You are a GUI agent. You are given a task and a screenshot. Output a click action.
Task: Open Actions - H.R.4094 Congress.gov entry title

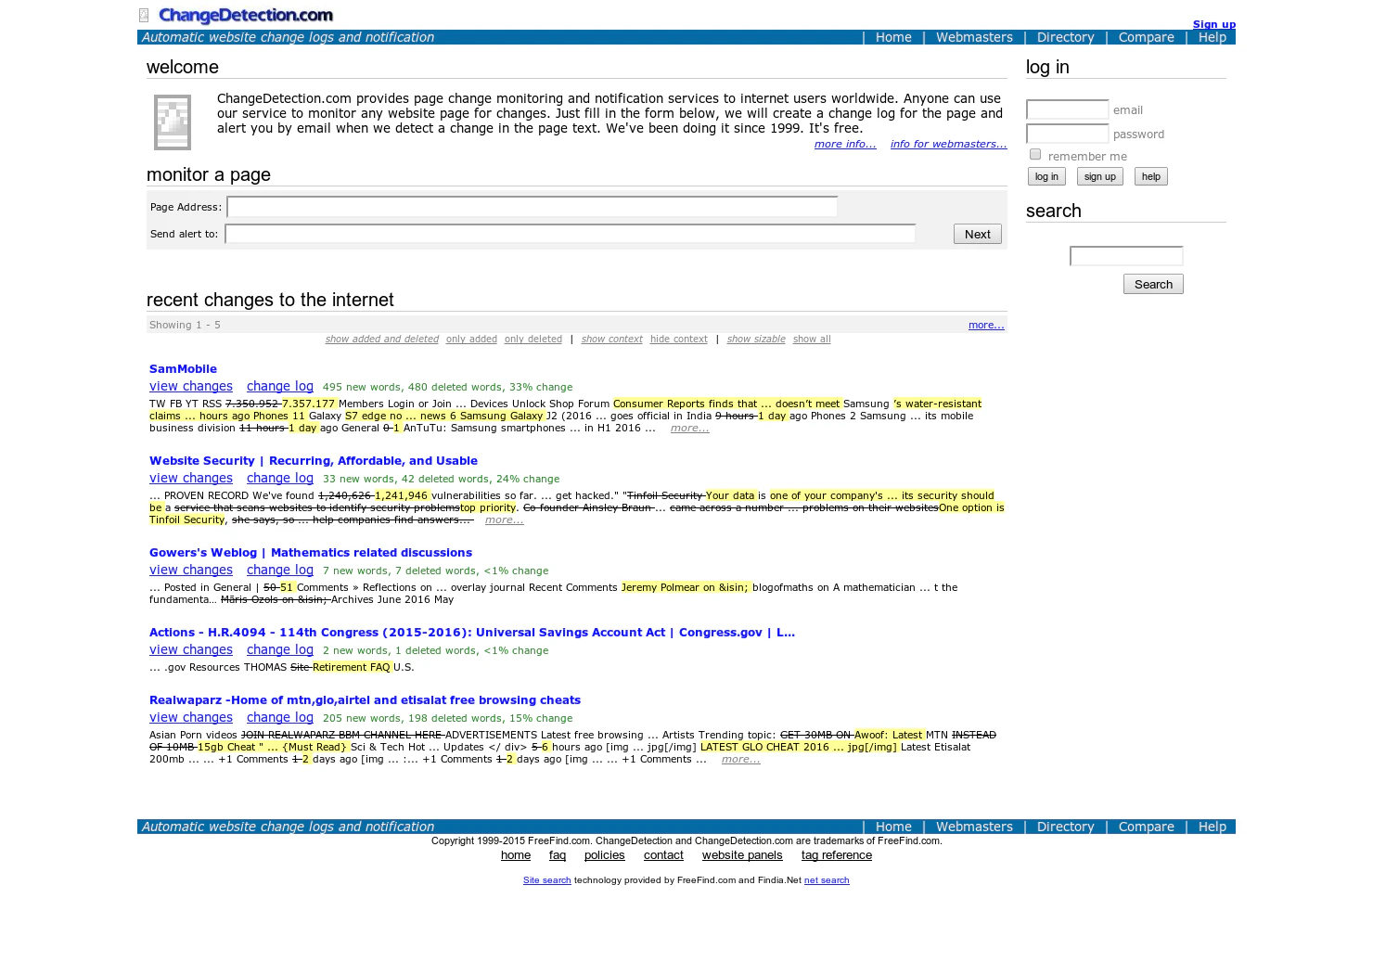point(472,632)
